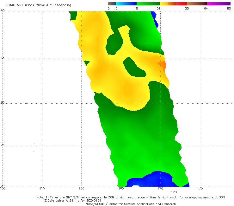Click the green segment of the color bar
Screen dimensions: 234x206
coord(148,4)
